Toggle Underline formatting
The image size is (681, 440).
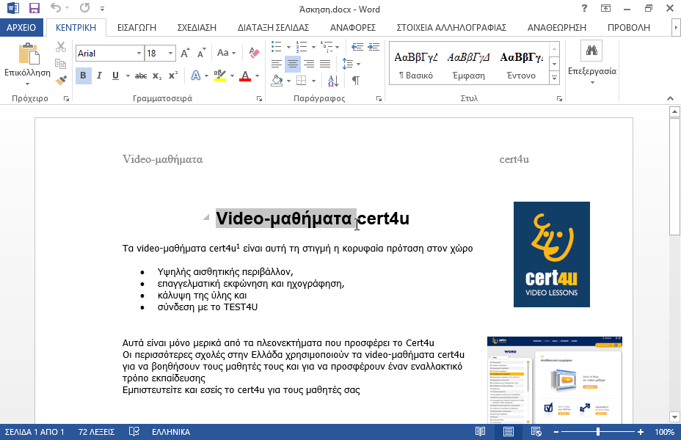(x=115, y=76)
